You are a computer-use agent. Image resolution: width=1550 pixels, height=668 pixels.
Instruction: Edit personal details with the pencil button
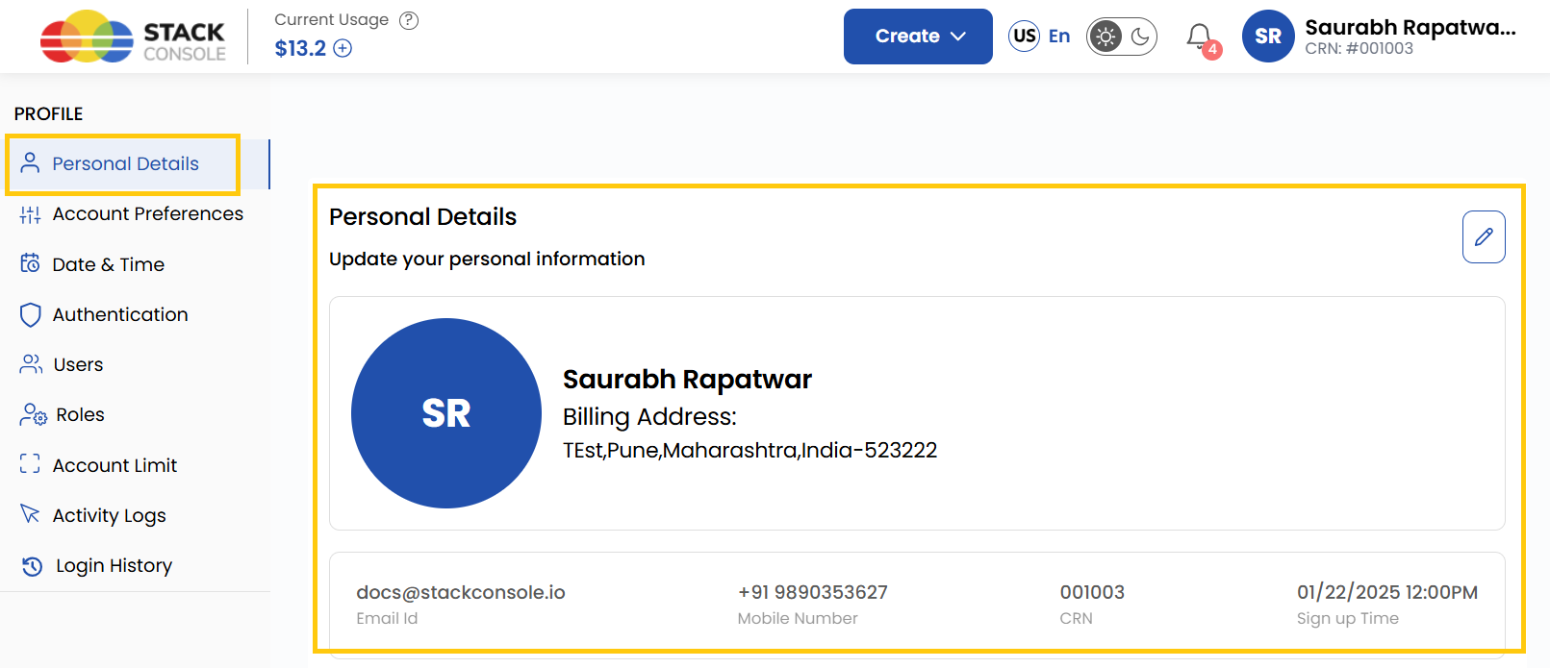(x=1483, y=236)
